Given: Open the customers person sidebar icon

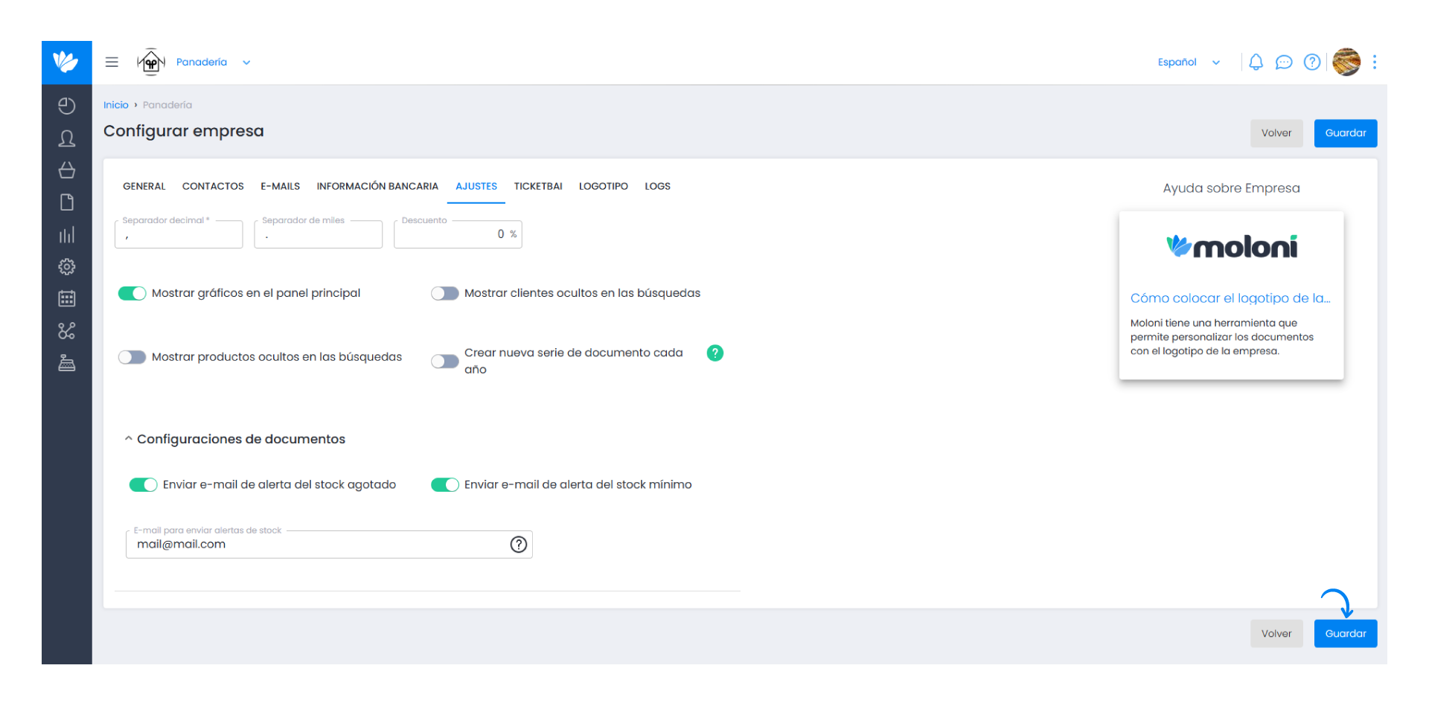Looking at the screenshot, I should 67,138.
